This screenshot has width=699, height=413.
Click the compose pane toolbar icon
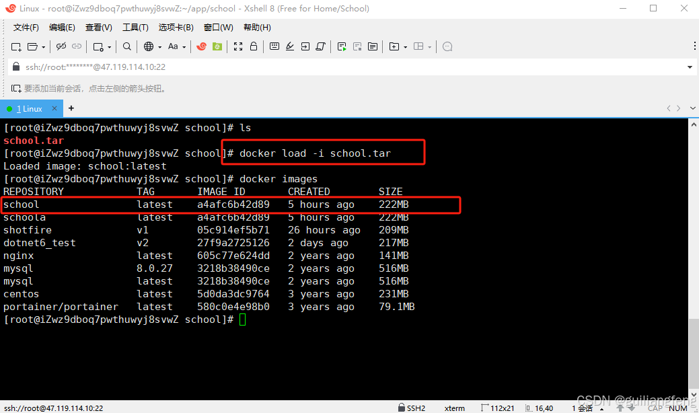pyautogui.click(x=372, y=46)
